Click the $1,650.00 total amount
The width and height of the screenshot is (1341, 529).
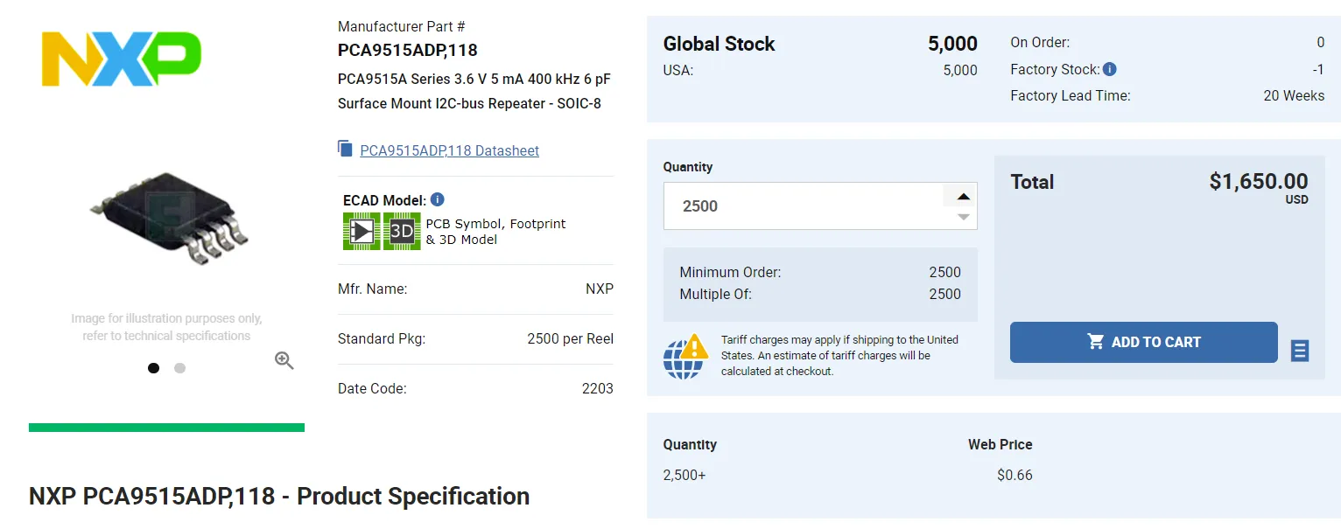(1259, 181)
